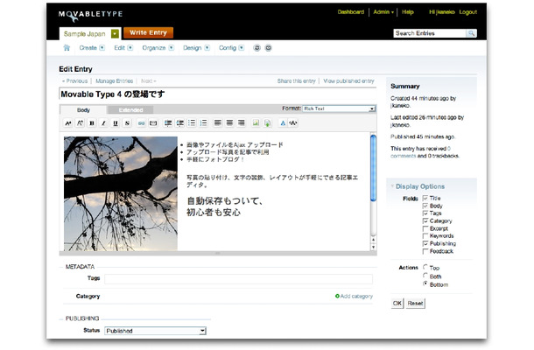Uncheck the Tags field checkbox
The width and height of the screenshot is (534, 350).
[x=425, y=213]
